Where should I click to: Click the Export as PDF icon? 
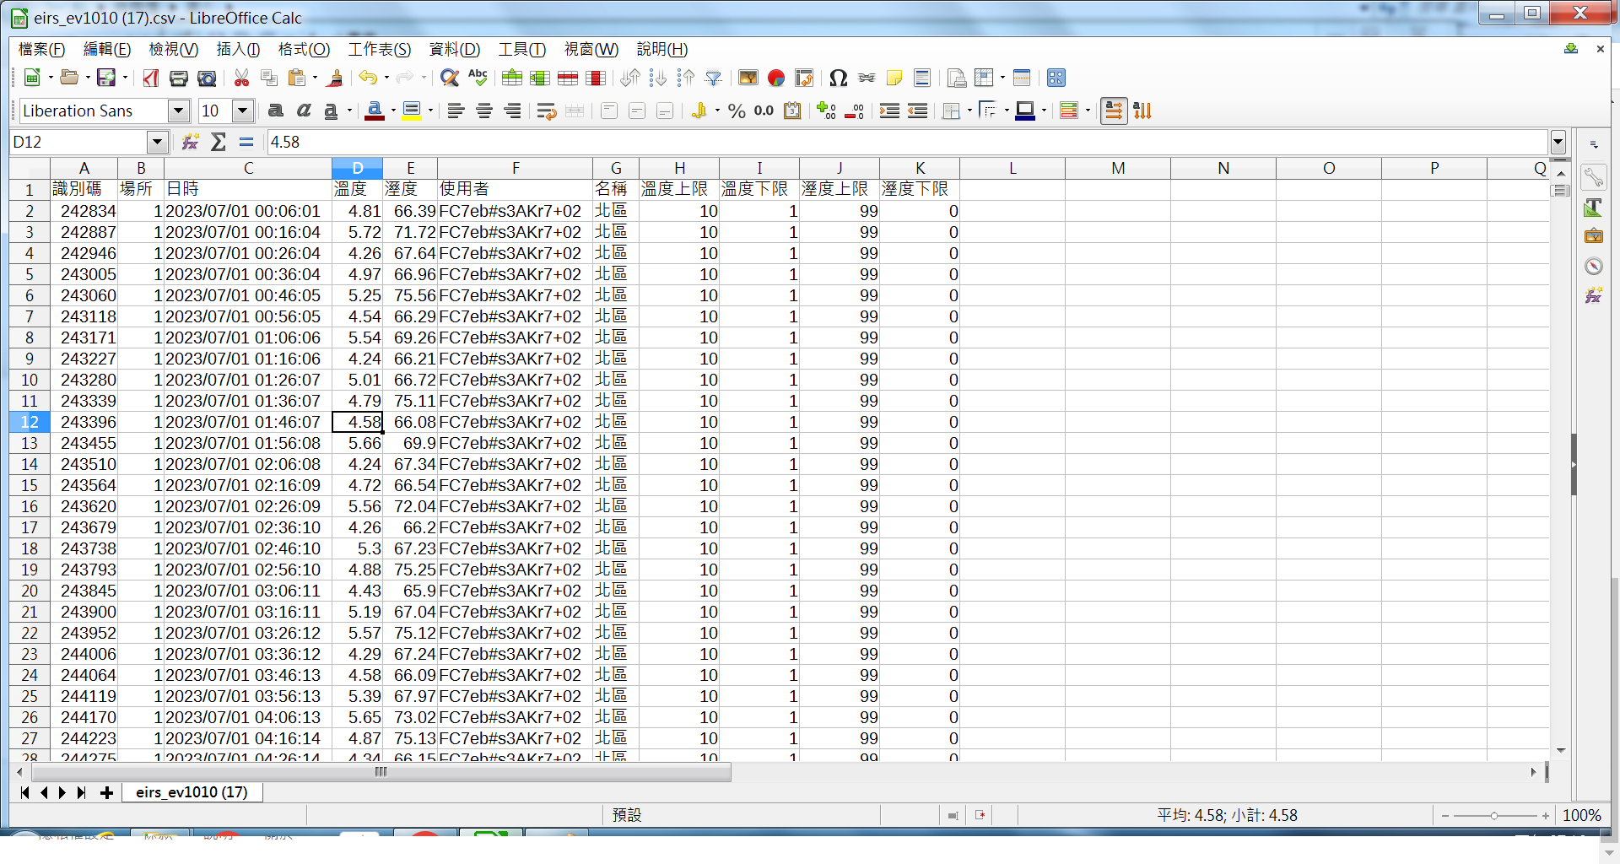click(150, 78)
